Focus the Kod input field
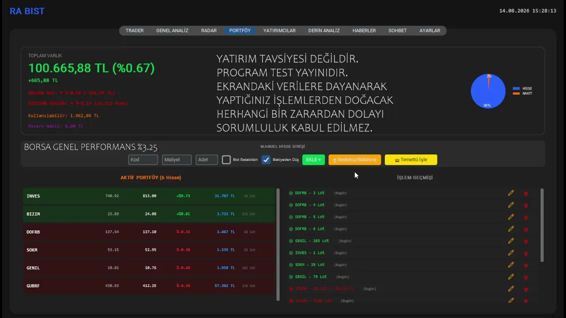The image size is (566, 318). 143,159
